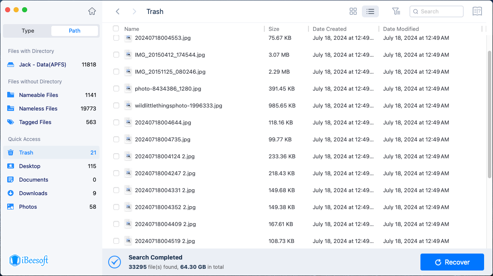Check the box for 20240718004409 2.jpg
Image resolution: width=493 pixels, height=276 pixels.
[x=116, y=224]
